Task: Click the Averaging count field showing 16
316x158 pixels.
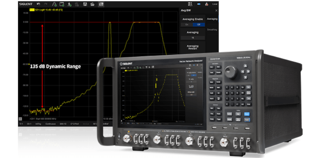Action: [192, 38]
